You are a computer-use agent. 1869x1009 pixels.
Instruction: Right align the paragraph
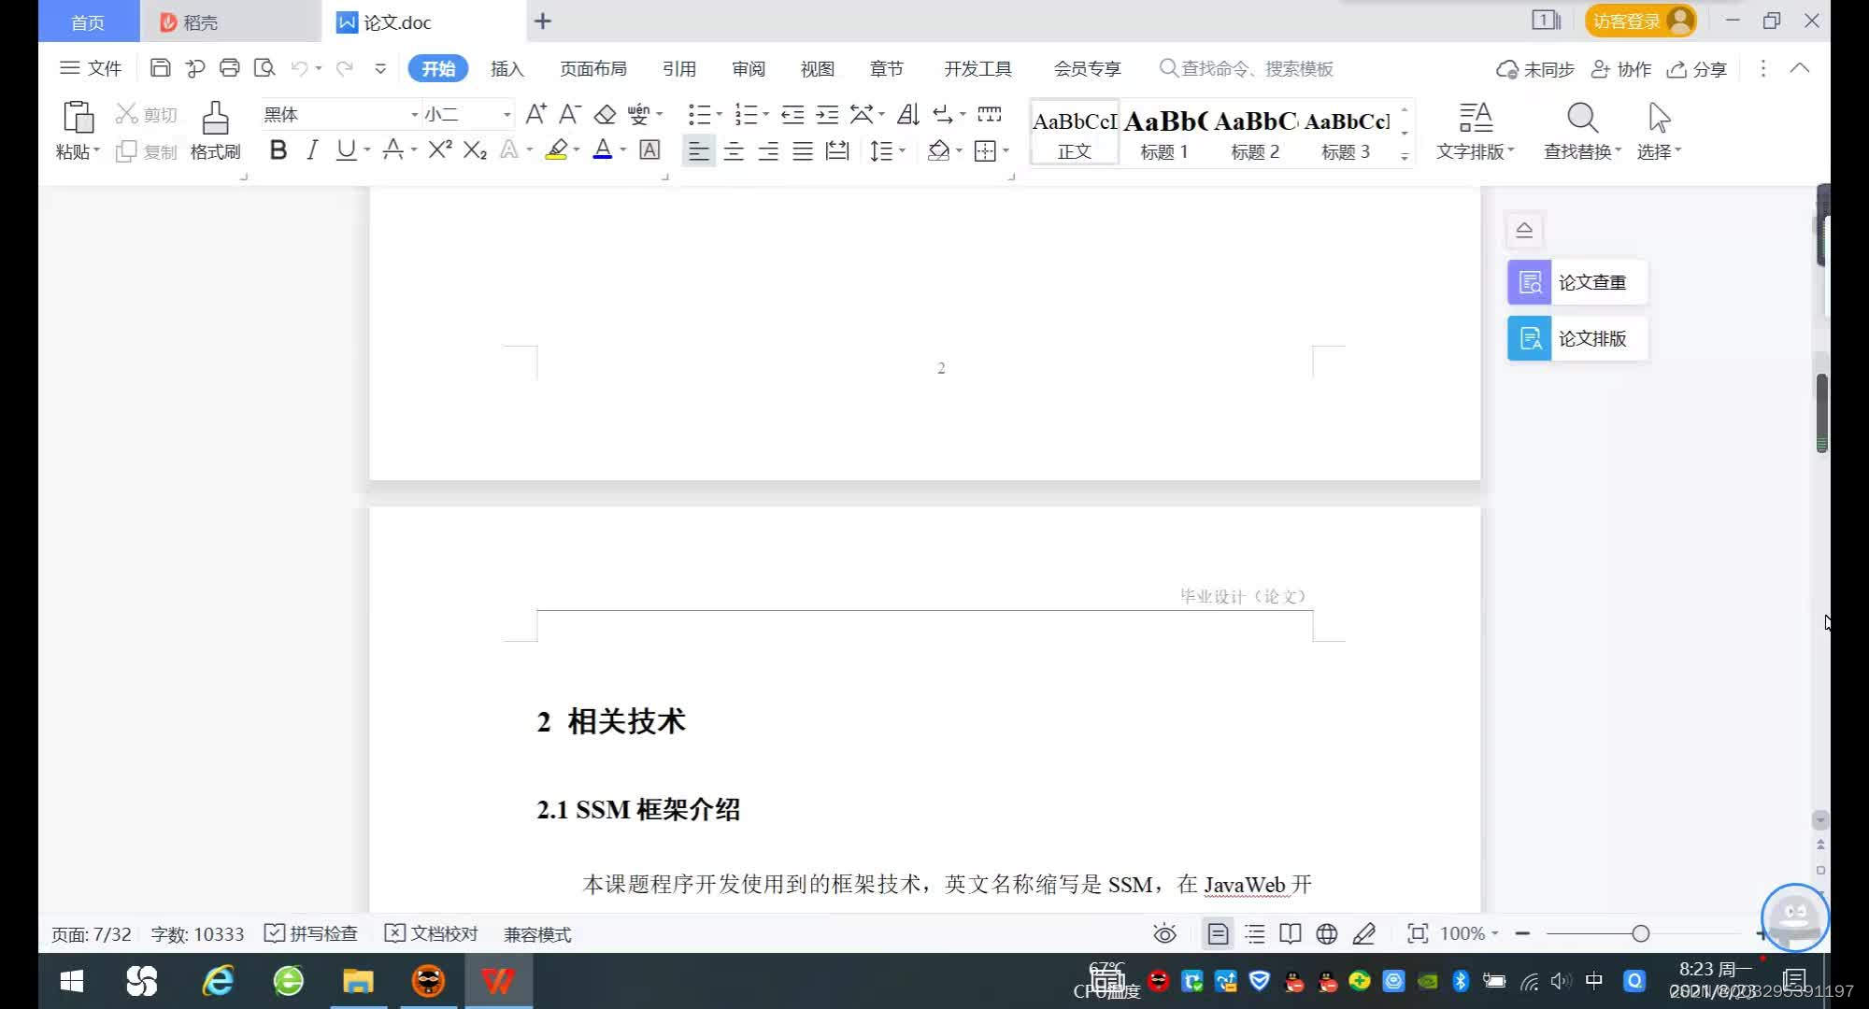pyautogui.click(x=768, y=150)
